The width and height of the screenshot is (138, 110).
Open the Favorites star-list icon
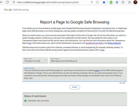click(x=129, y=2)
